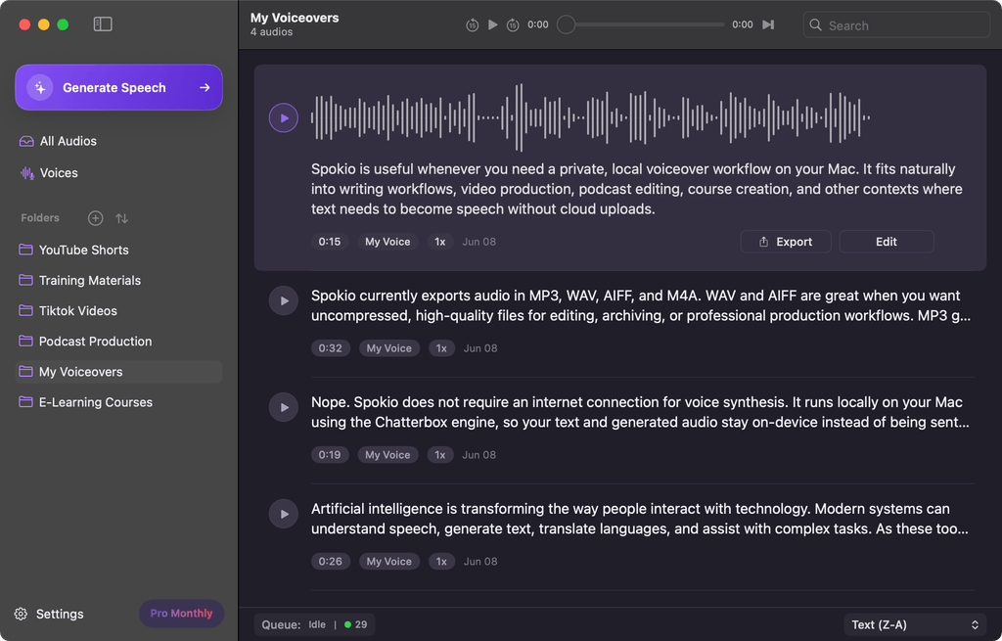Edit the selected voiceover
The image size is (1002, 641).
[887, 242]
